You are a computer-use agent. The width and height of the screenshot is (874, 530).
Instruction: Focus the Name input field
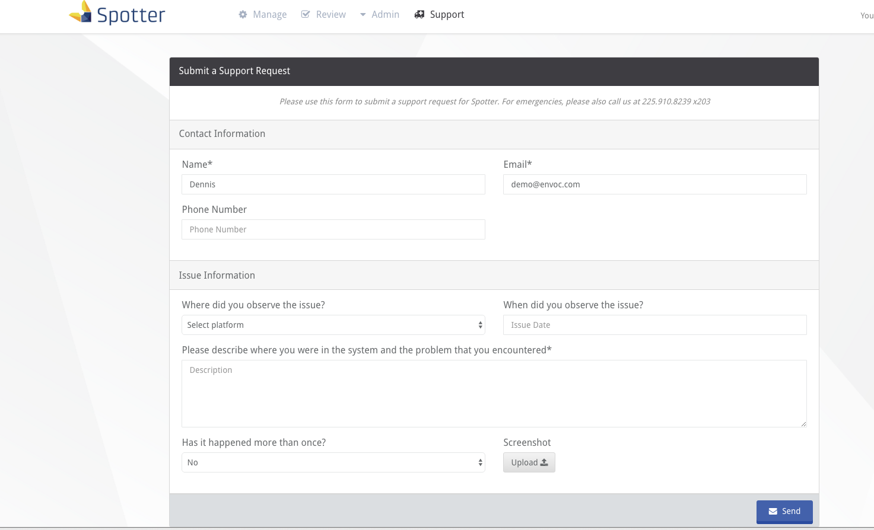[x=333, y=184]
